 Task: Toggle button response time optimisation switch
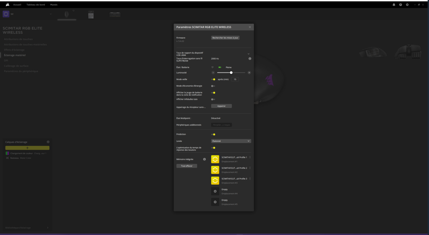[x=213, y=147]
